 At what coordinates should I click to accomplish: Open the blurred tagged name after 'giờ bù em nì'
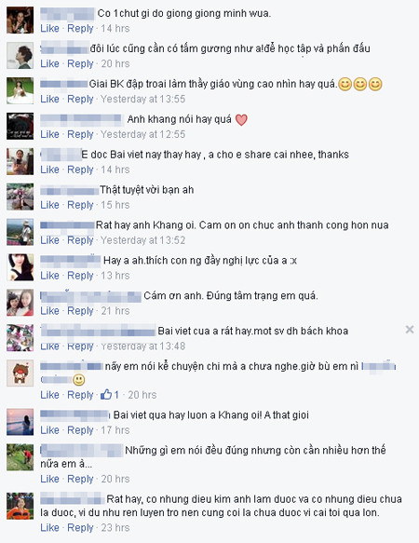click(x=379, y=366)
